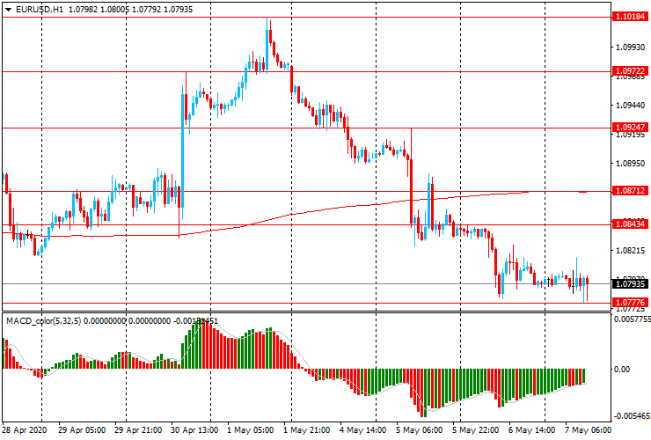This screenshot has width=651, height=440.
Task: Select the 1.08434 price level label
Action: [x=630, y=224]
